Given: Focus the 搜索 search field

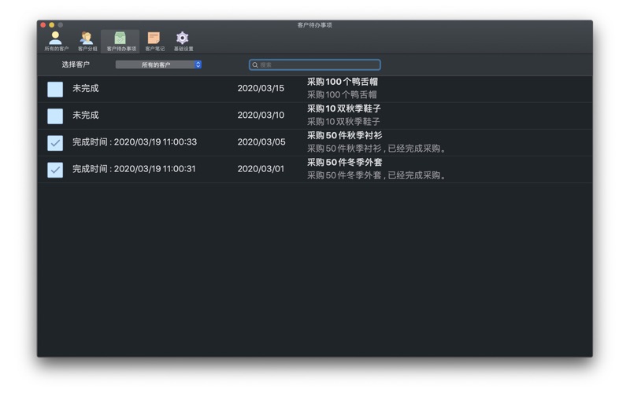Looking at the screenshot, I should pyautogui.click(x=314, y=64).
